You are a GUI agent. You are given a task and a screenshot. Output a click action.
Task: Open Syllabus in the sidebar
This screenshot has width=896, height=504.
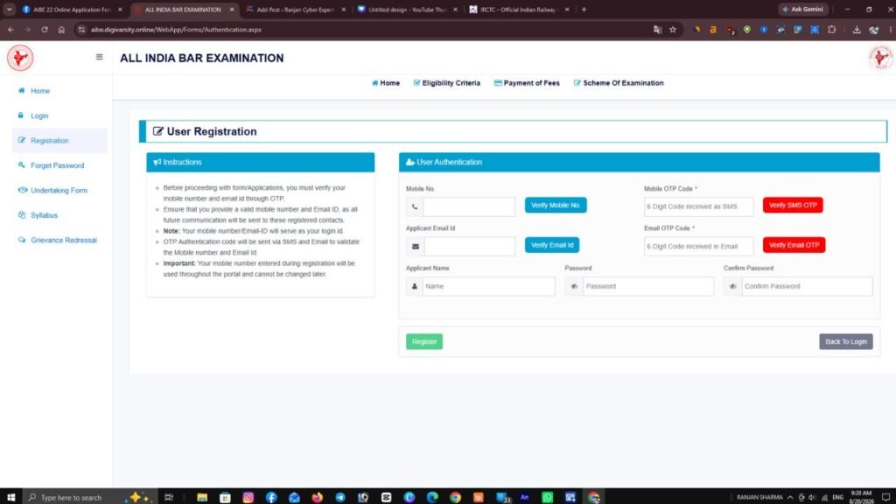pos(44,215)
